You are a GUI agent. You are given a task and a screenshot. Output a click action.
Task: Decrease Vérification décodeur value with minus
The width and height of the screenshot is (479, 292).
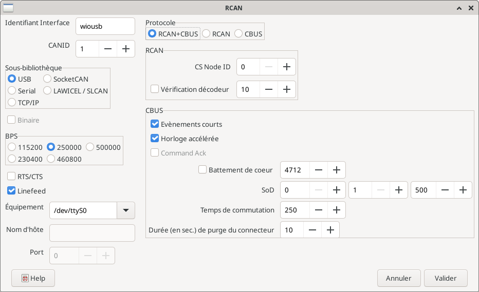(x=268, y=89)
